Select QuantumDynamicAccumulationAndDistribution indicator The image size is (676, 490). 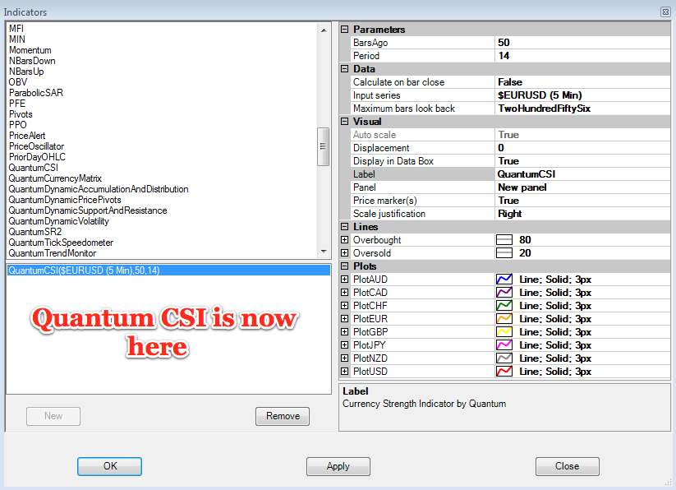click(99, 189)
